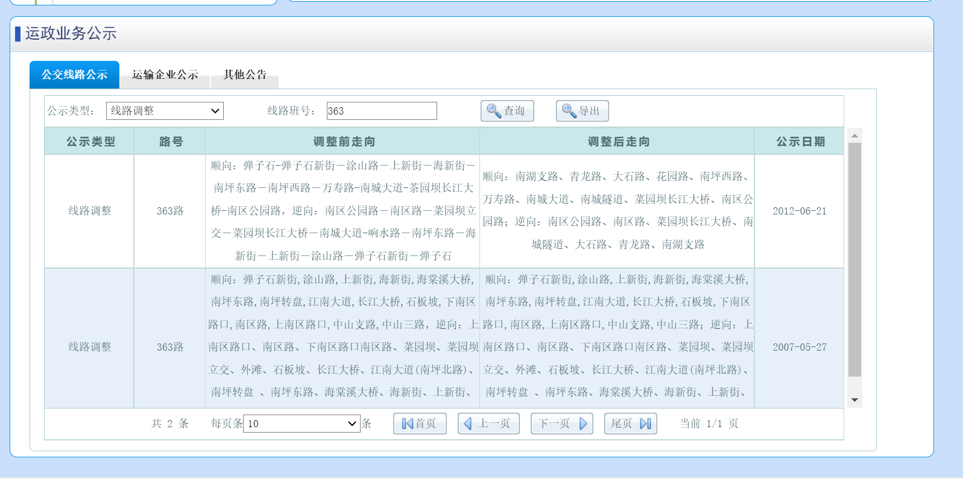Click the 导出 export button
The image size is (963, 479).
tap(582, 111)
